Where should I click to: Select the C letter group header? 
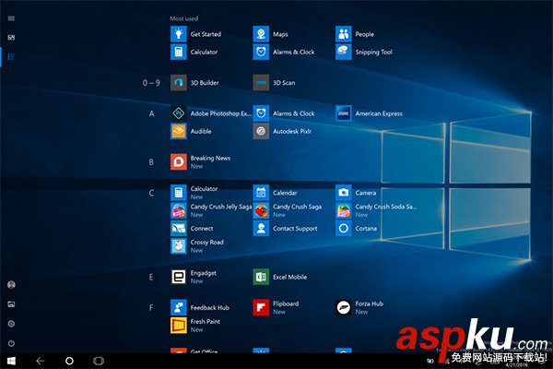tap(151, 193)
